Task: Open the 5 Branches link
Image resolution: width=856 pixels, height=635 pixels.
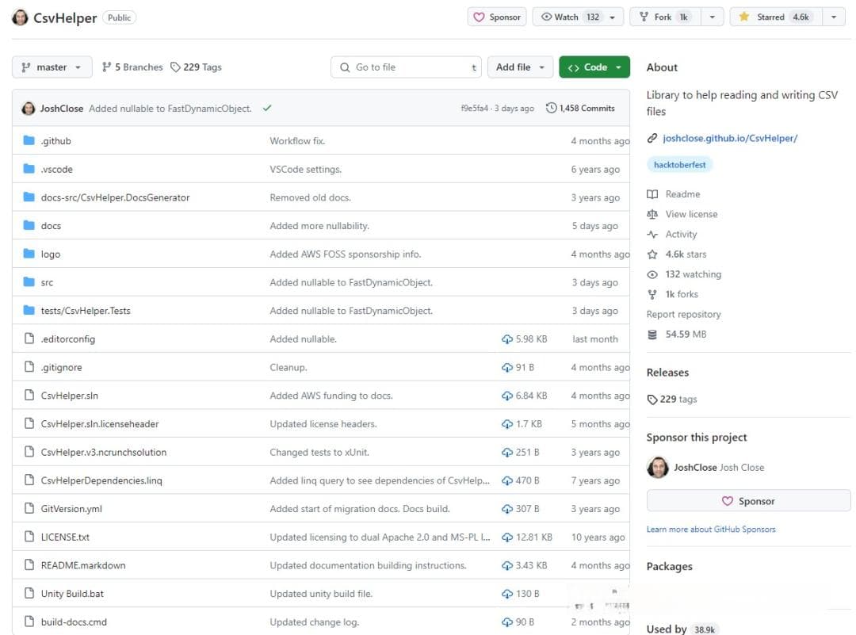Action: 132,67
